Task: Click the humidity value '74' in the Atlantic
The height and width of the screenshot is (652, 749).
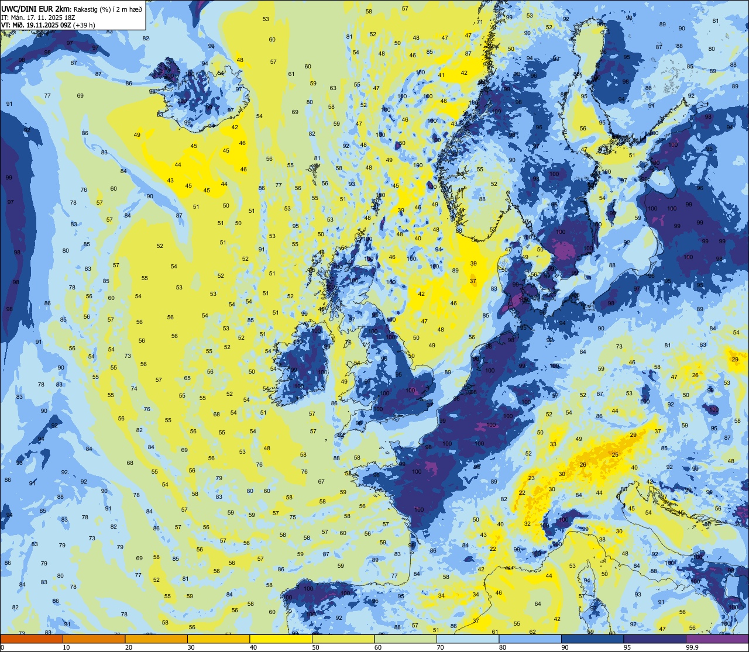Action: pos(134,389)
